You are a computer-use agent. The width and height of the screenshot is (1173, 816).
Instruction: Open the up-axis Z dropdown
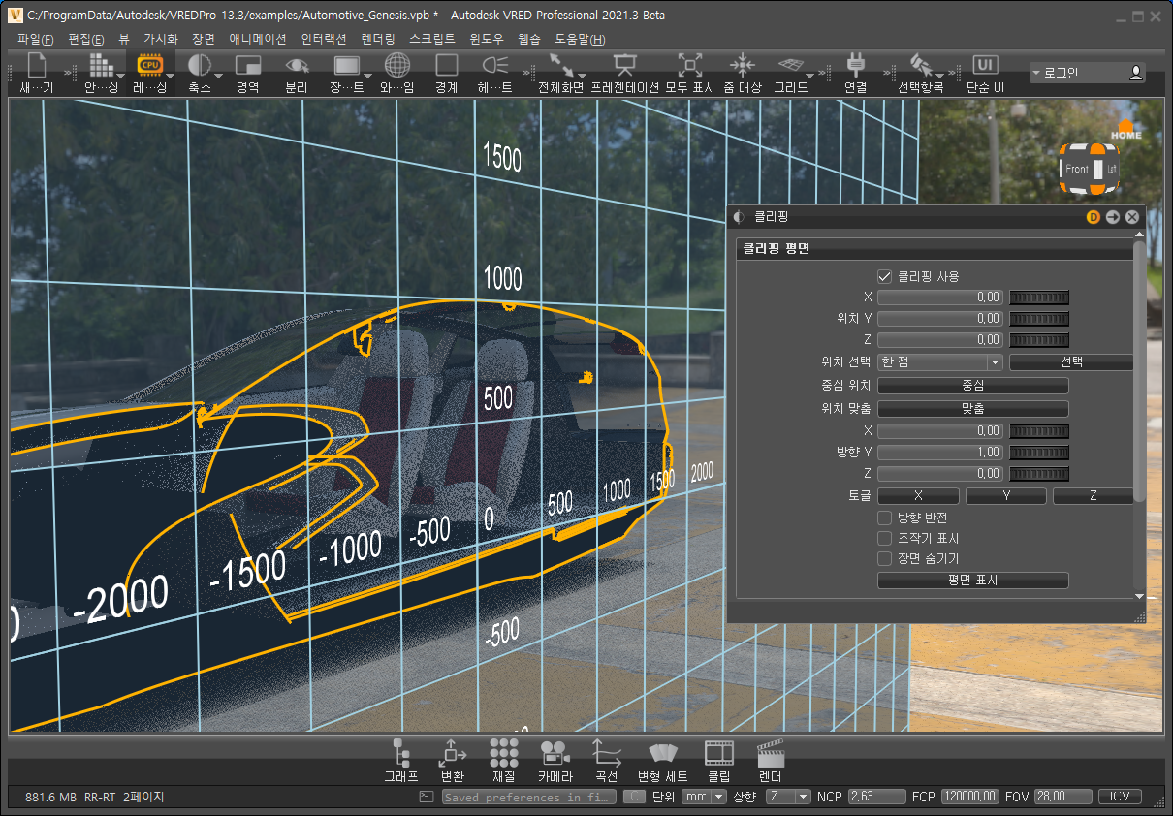(x=802, y=797)
